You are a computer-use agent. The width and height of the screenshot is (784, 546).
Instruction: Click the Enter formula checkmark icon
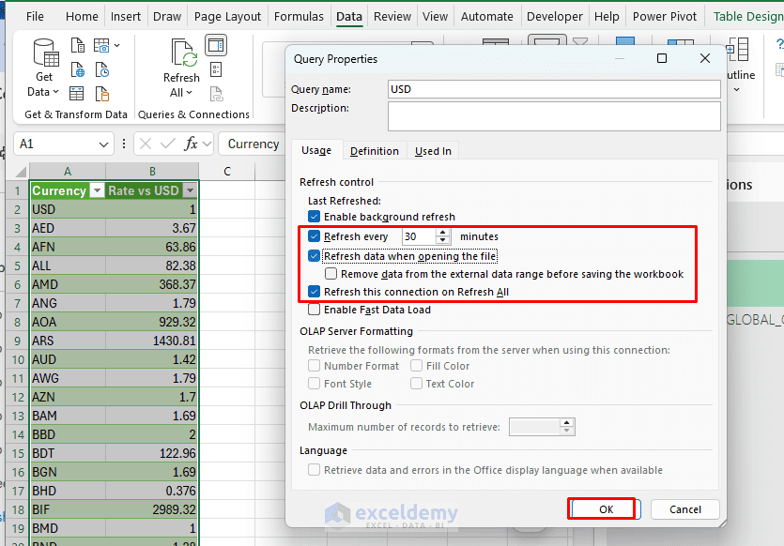coord(167,144)
